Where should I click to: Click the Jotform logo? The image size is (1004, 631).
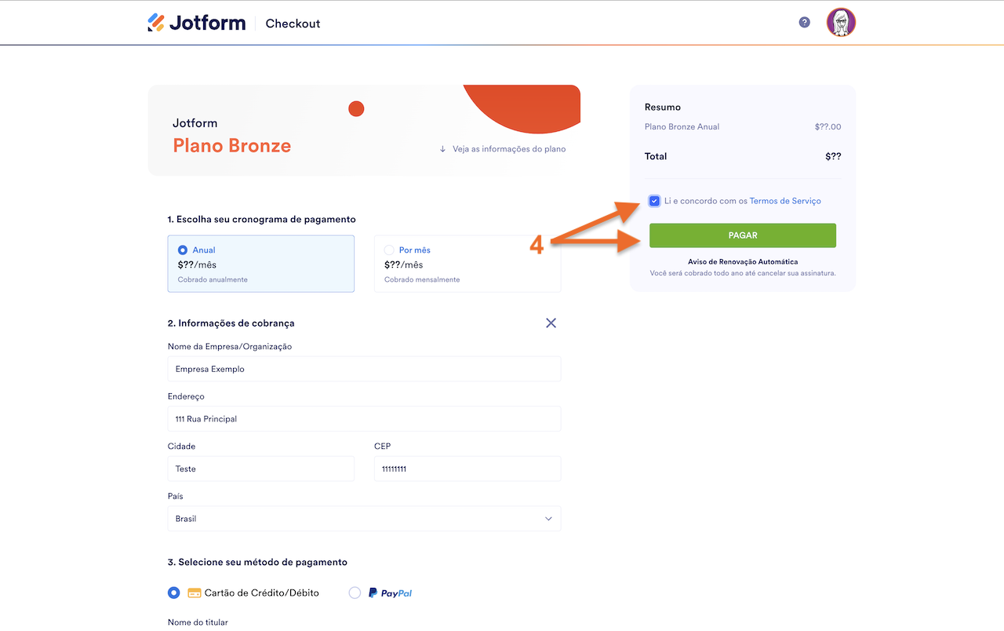195,23
